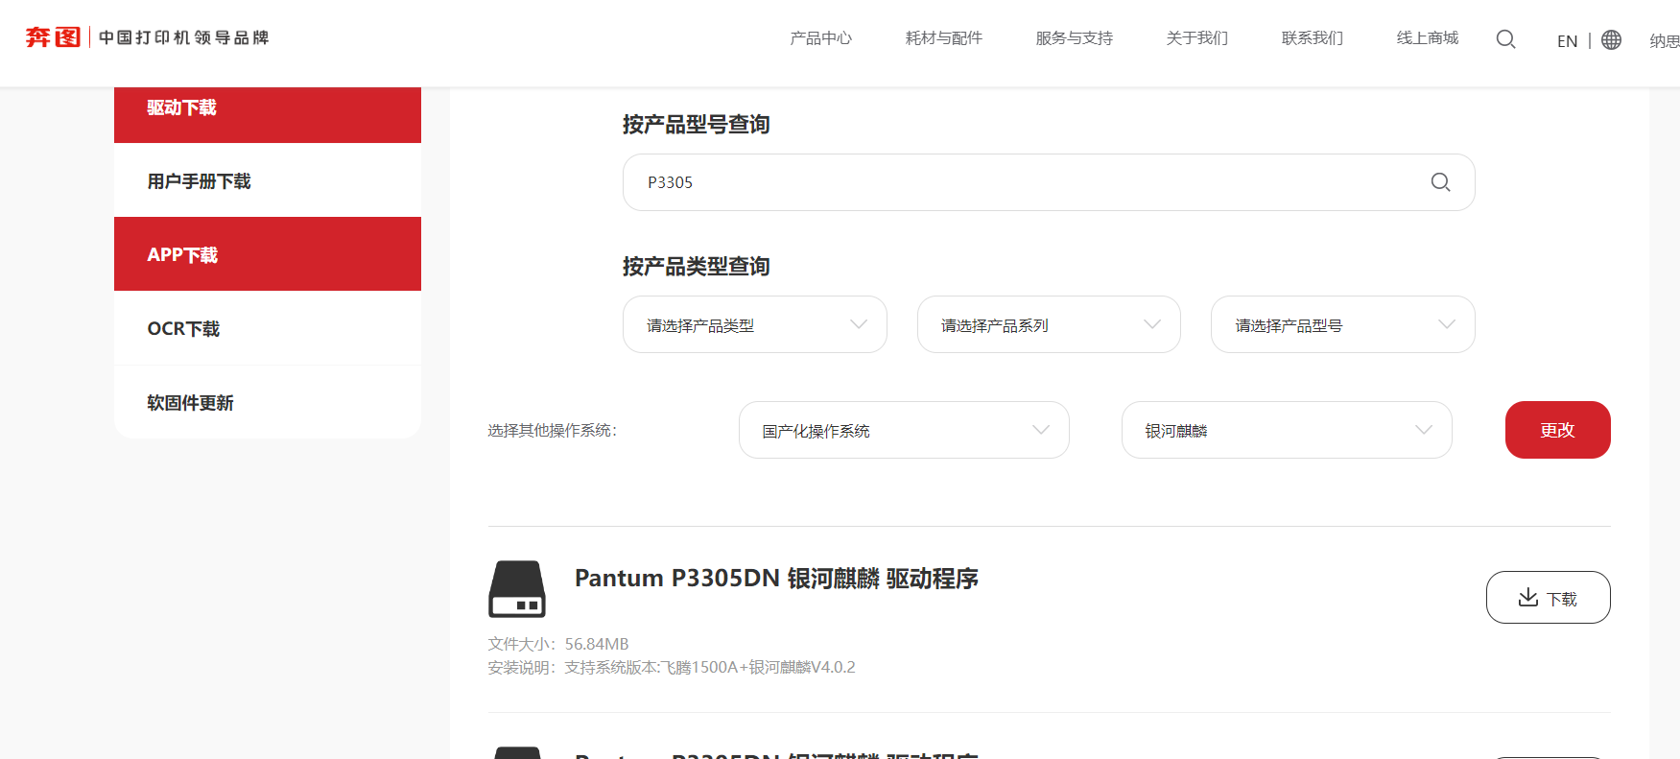Screen dimensions: 1680x759
Task: Click the red 更改 button
Action: (x=1558, y=430)
